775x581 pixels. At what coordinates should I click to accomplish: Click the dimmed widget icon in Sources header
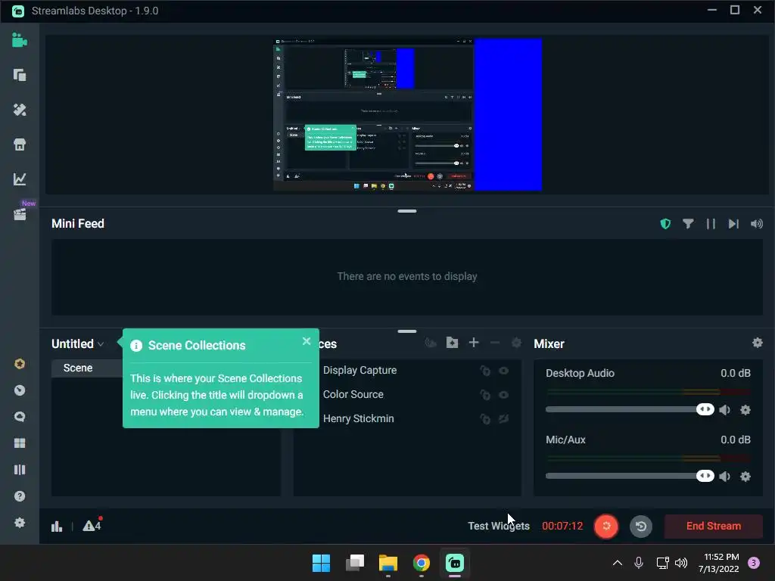[431, 343]
